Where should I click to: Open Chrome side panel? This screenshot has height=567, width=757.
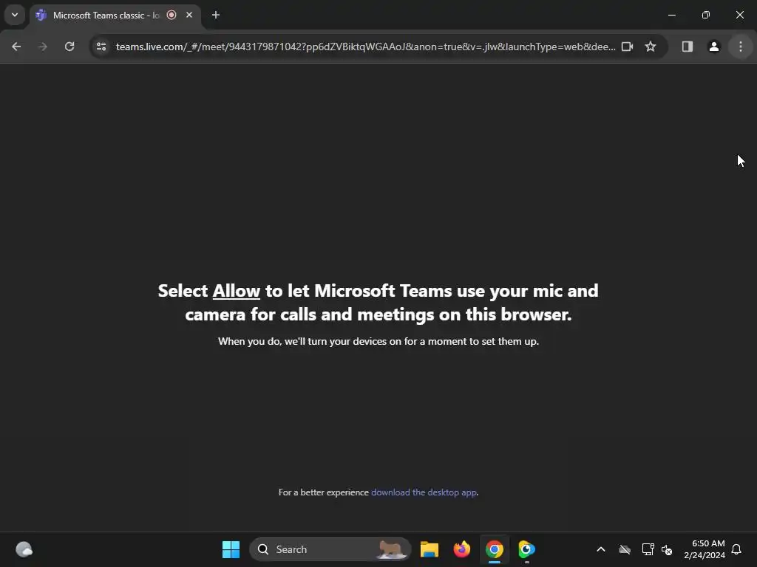[x=687, y=47]
